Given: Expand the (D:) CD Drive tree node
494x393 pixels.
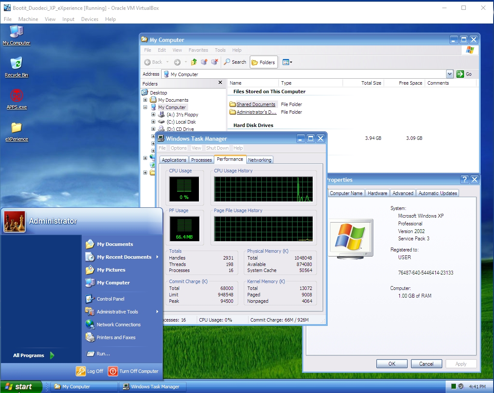Looking at the screenshot, I should pos(153,129).
